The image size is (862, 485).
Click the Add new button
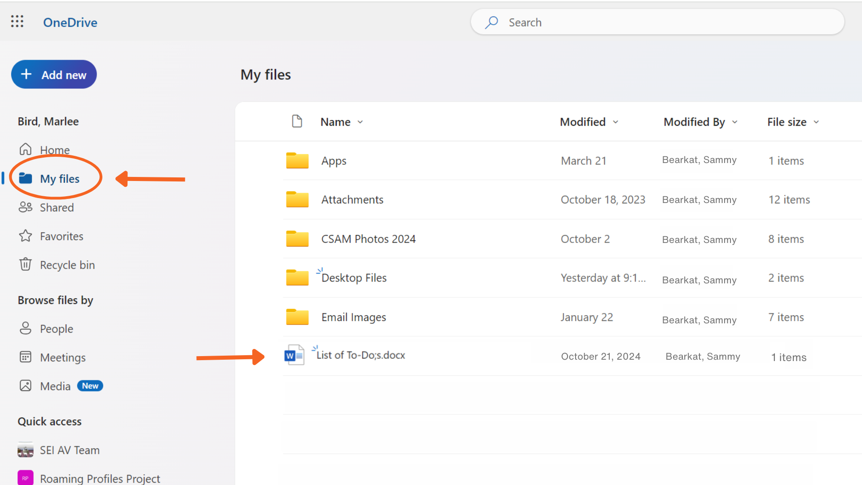pos(54,74)
